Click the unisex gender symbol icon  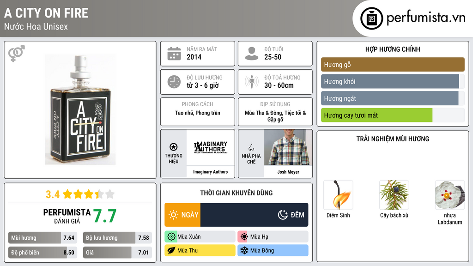17,54
